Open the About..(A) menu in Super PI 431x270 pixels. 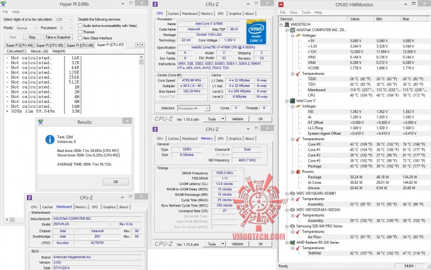pos(39,51)
